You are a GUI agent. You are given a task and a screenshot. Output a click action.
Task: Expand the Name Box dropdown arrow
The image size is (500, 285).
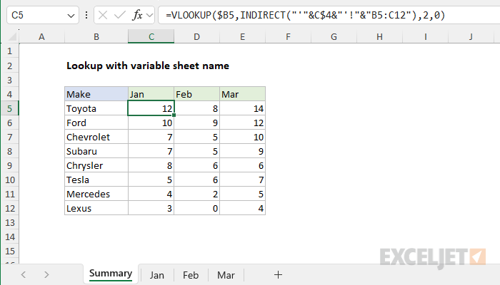[71, 15]
